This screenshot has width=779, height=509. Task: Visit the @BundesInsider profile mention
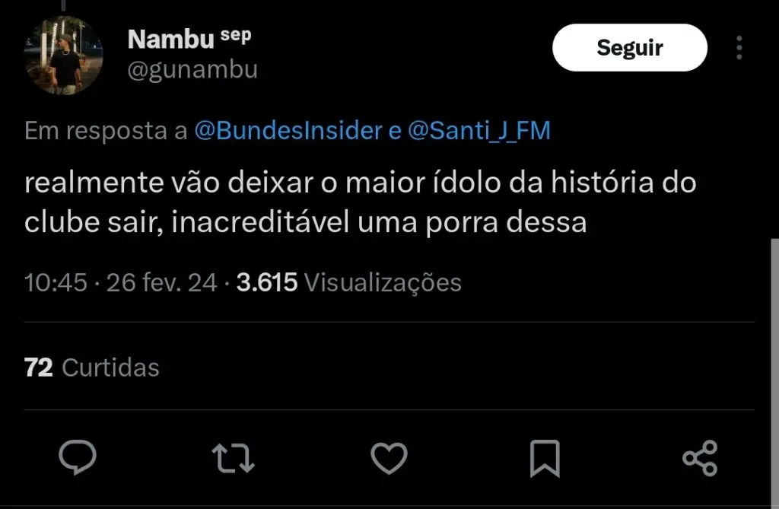[x=288, y=132]
